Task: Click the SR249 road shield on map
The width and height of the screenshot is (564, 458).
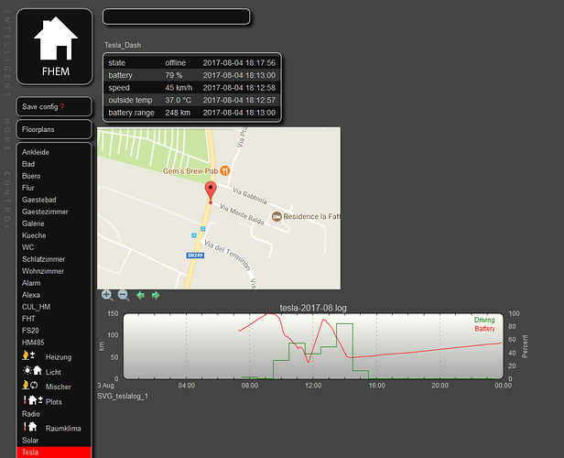Action: coord(195,256)
